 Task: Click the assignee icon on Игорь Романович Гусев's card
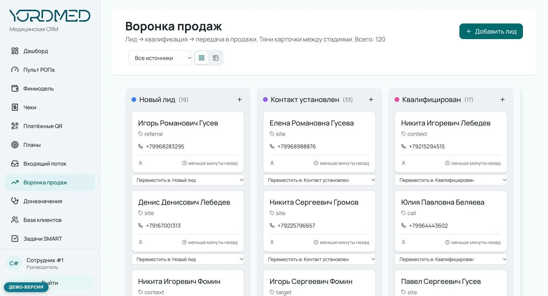click(x=141, y=163)
